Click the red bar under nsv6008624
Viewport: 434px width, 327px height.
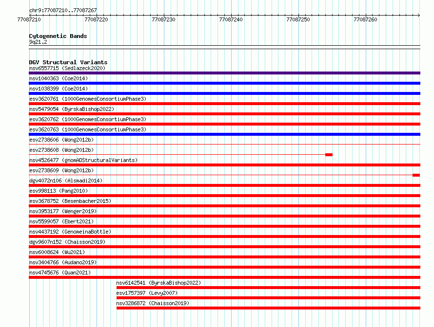[224, 257]
